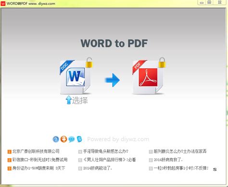
Task: Click the orange plus icon
Action: 63,139
